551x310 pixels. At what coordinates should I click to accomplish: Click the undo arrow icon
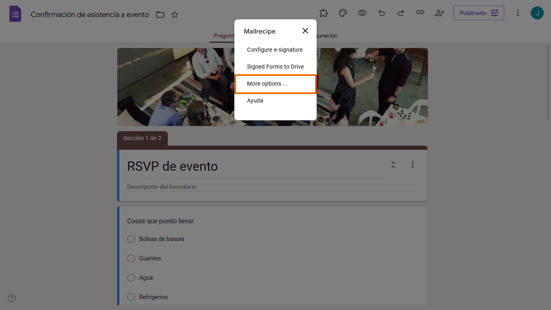coord(382,13)
